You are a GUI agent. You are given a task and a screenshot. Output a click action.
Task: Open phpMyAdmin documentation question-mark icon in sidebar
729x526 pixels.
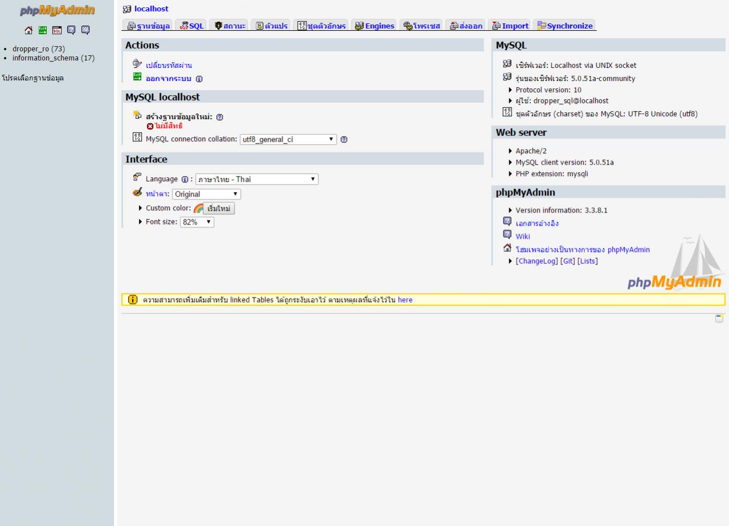pyautogui.click(x=71, y=30)
